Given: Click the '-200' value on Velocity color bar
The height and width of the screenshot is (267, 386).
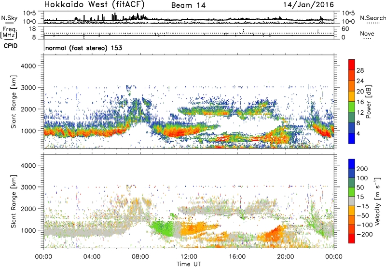Looking at the screenshot, I should tap(364, 234).
